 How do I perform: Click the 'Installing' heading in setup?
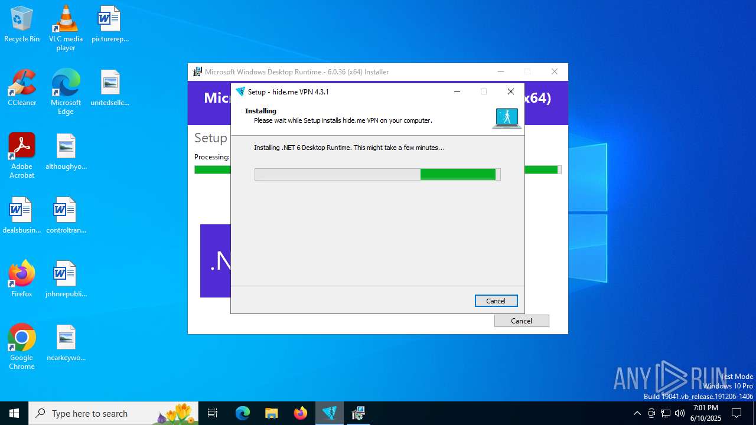(260, 111)
